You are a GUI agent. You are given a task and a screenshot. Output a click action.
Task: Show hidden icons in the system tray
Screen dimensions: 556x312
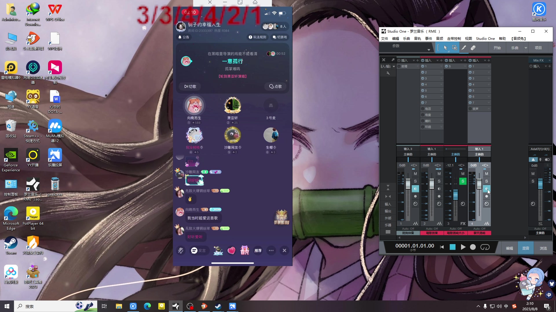click(478, 306)
